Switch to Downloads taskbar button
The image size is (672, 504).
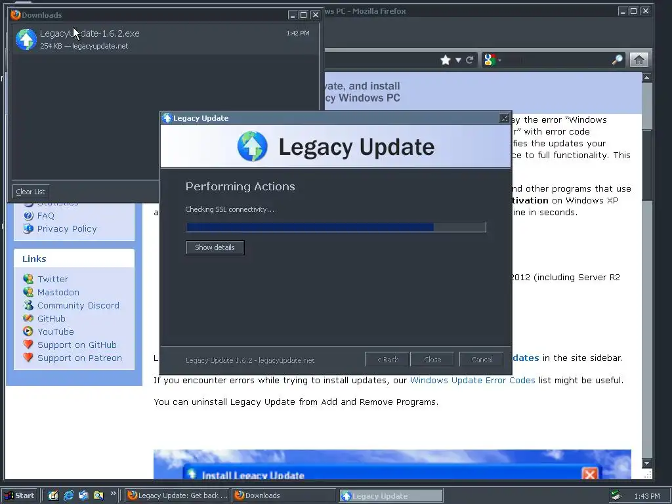[x=283, y=495]
